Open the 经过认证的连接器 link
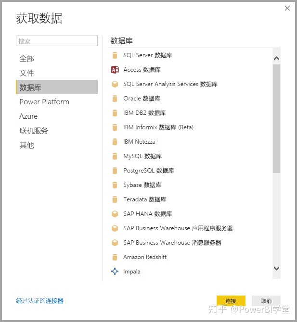The image size is (297, 322). [39, 301]
